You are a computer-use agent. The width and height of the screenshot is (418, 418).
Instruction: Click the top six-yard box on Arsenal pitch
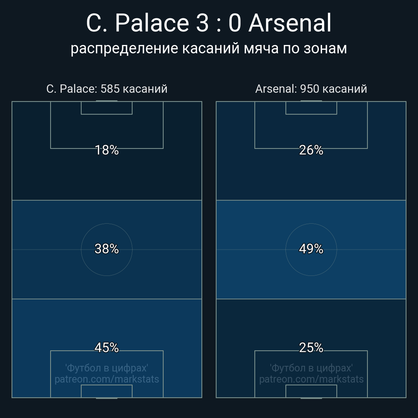point(311,108)
